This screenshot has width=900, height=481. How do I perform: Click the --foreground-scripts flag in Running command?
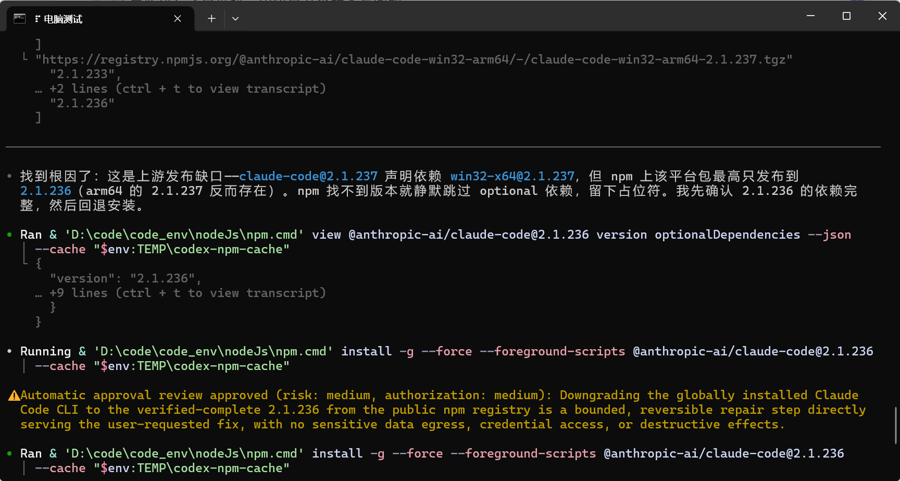coord(552,351)
